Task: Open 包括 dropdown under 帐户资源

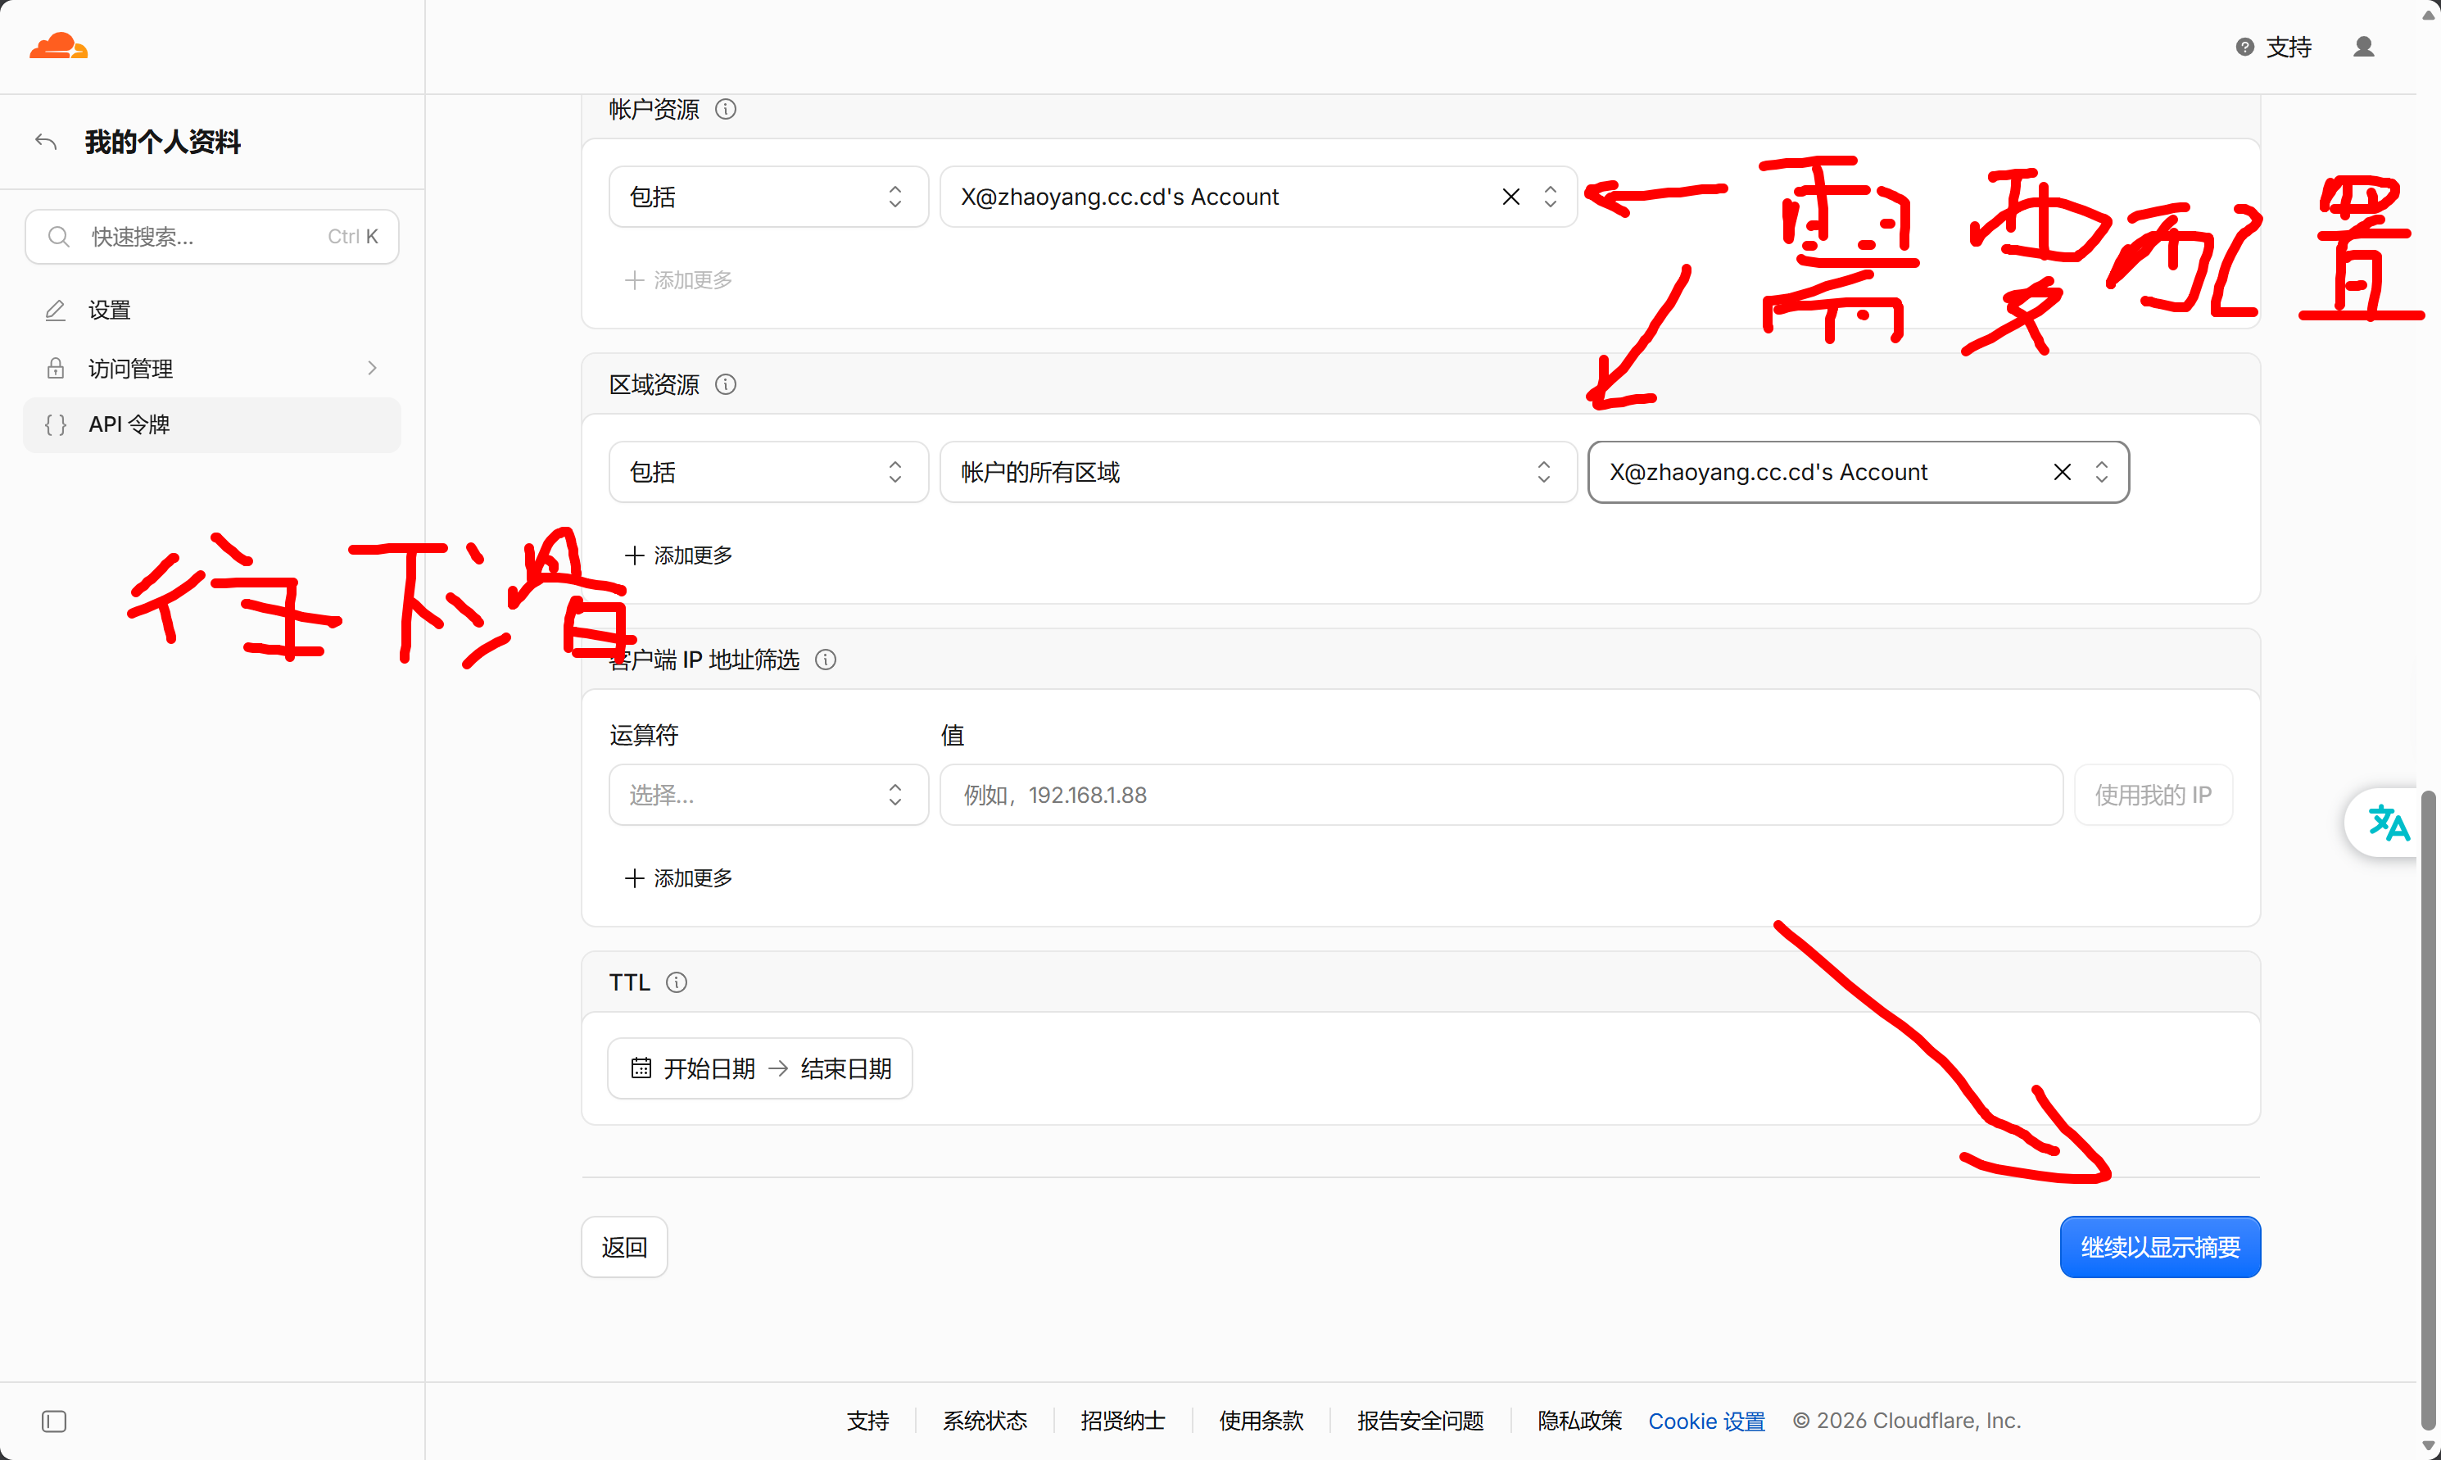Action: click(768, 197)
